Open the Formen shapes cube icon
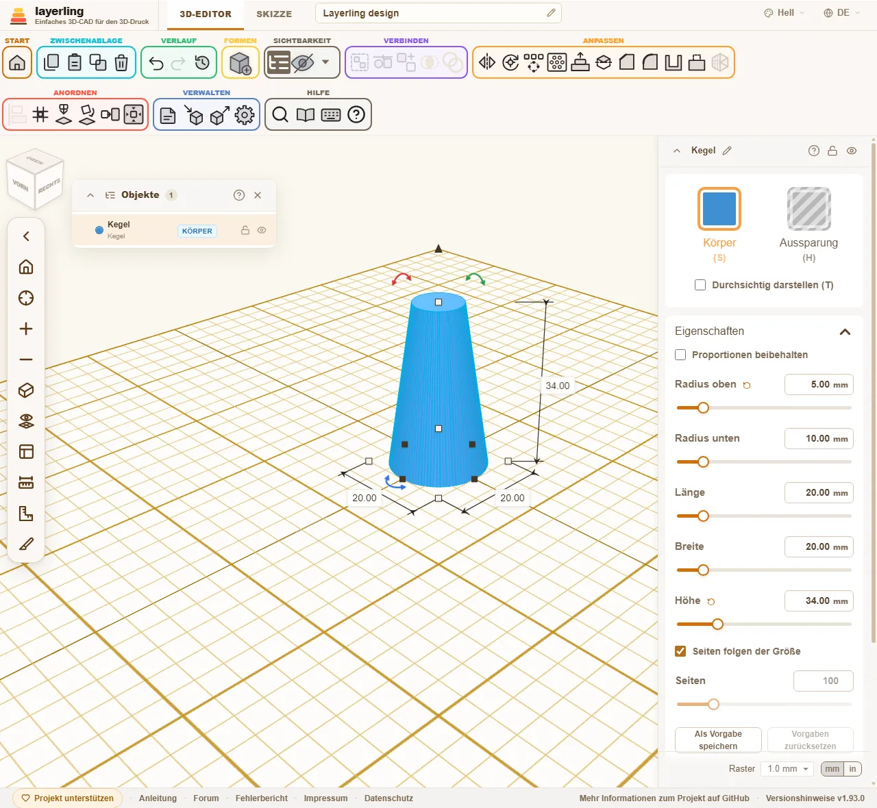This screenshot has width=877, height=808. [x=240, y=63]
